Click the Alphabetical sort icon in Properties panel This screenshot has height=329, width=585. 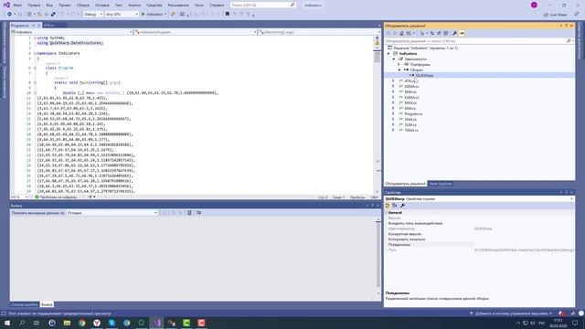coord(395,206)
